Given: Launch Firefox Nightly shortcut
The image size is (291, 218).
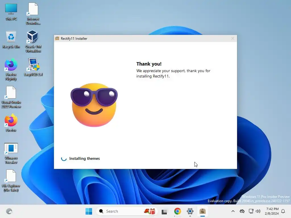Looking at the screenshot, I should click(11, 69).
